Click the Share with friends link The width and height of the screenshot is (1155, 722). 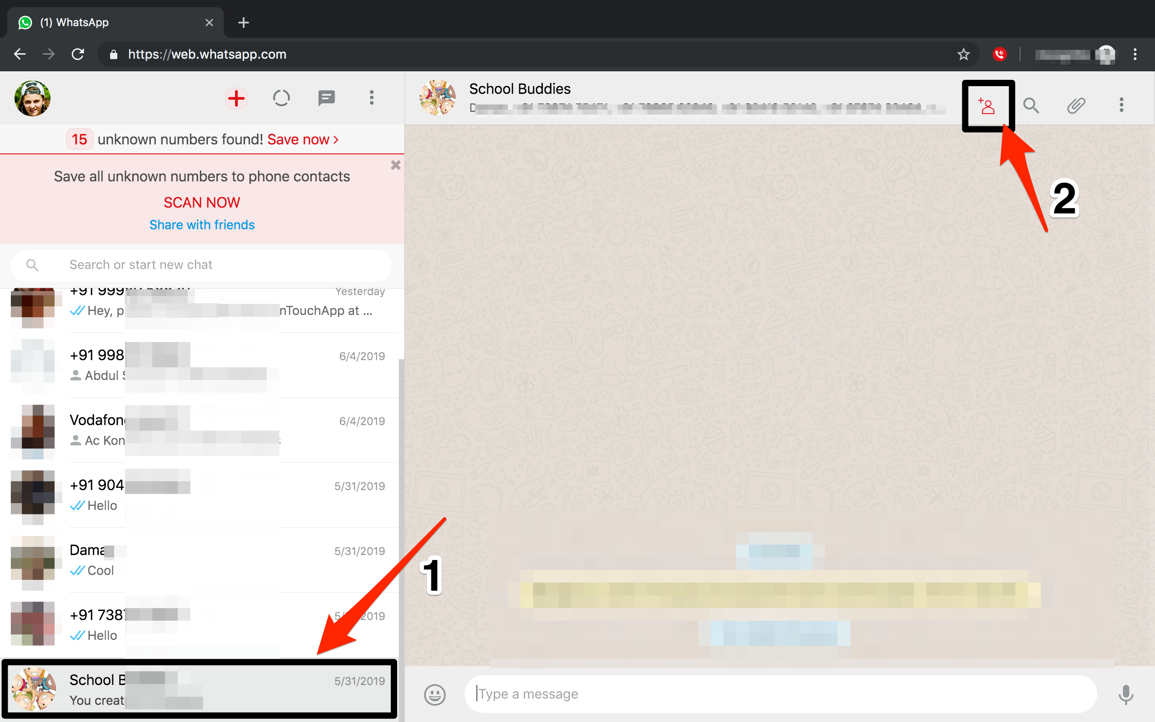(202, 225)
